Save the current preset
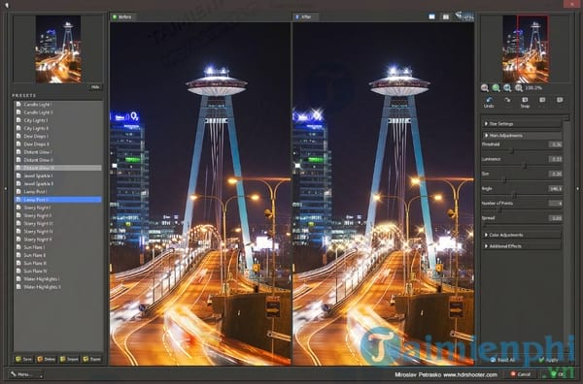 pos(23,359)
